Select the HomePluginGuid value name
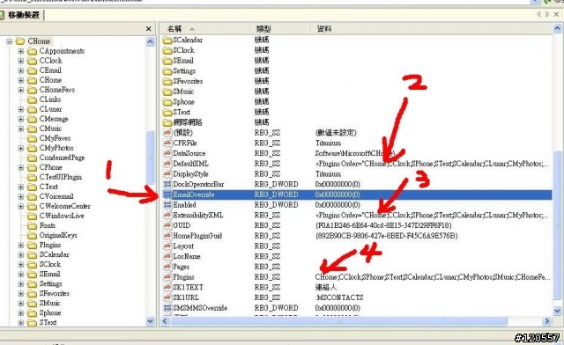 [197, 236]
